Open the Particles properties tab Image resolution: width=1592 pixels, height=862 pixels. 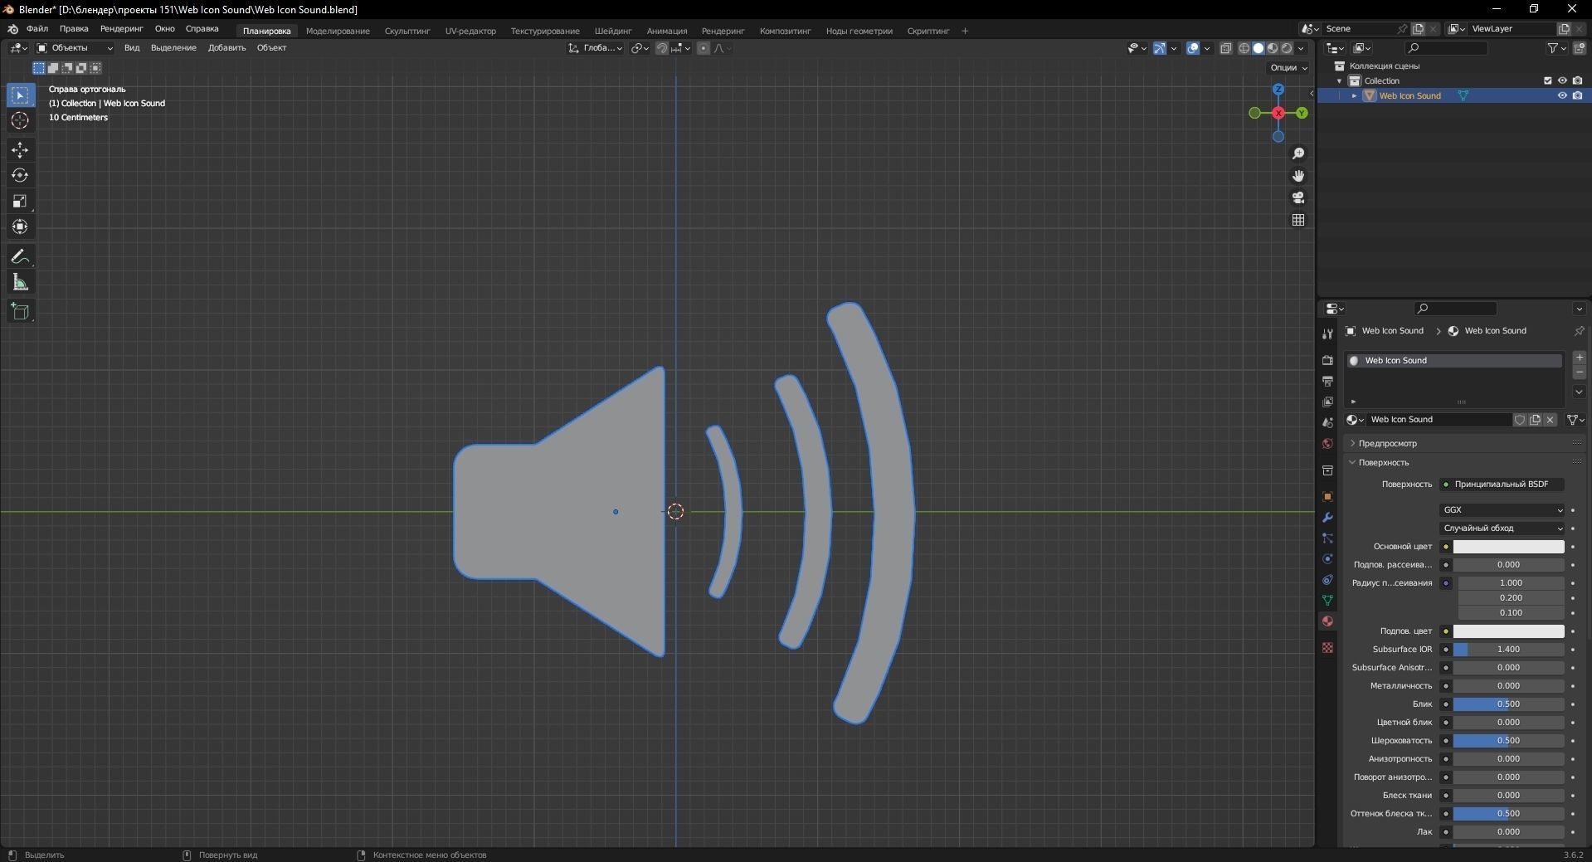(1327, 538)
